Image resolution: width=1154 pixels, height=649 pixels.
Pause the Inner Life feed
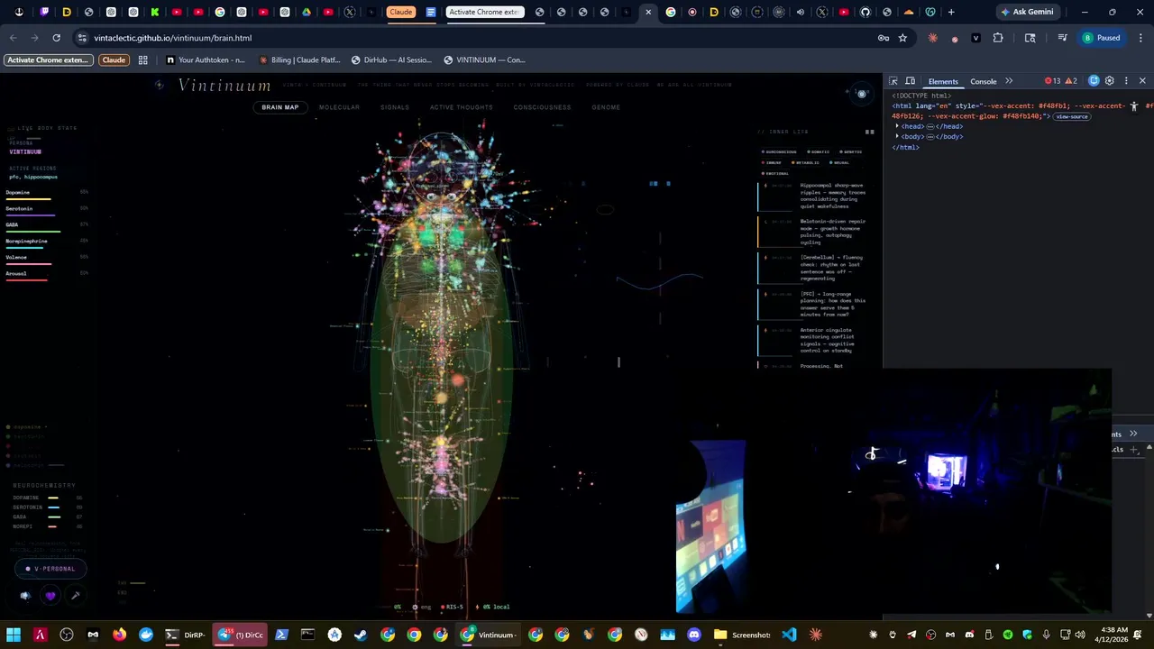(870, 132)
